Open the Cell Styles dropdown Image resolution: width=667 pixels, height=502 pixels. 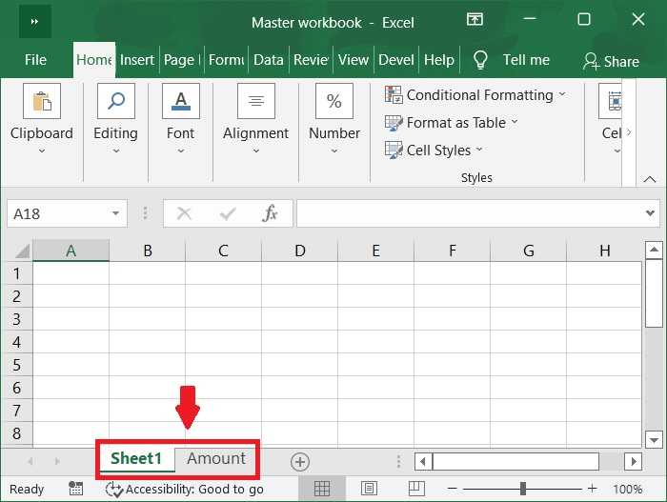(479, 149)
